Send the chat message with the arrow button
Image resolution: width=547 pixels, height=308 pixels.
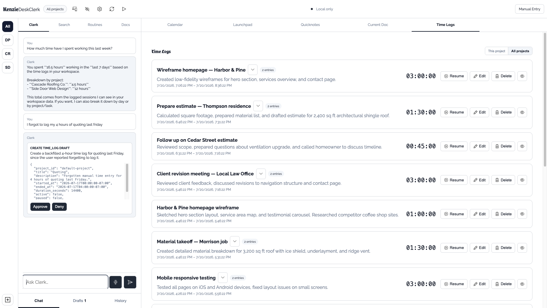(x=130, y=282)
